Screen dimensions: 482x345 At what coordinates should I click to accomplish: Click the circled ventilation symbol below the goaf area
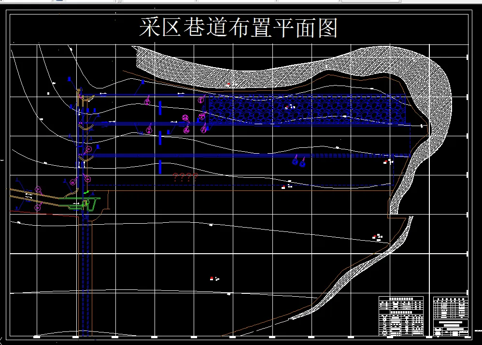296,163
